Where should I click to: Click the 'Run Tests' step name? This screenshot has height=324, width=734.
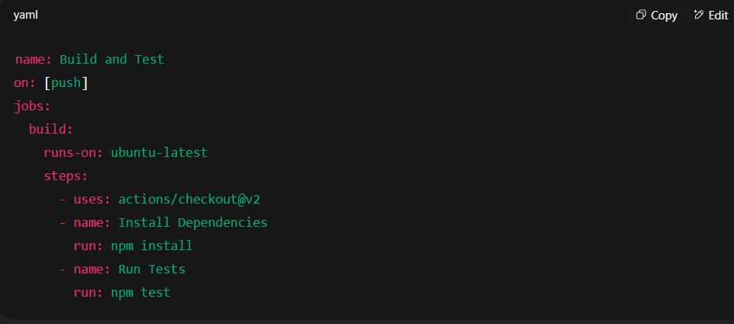tap(151, 269)
